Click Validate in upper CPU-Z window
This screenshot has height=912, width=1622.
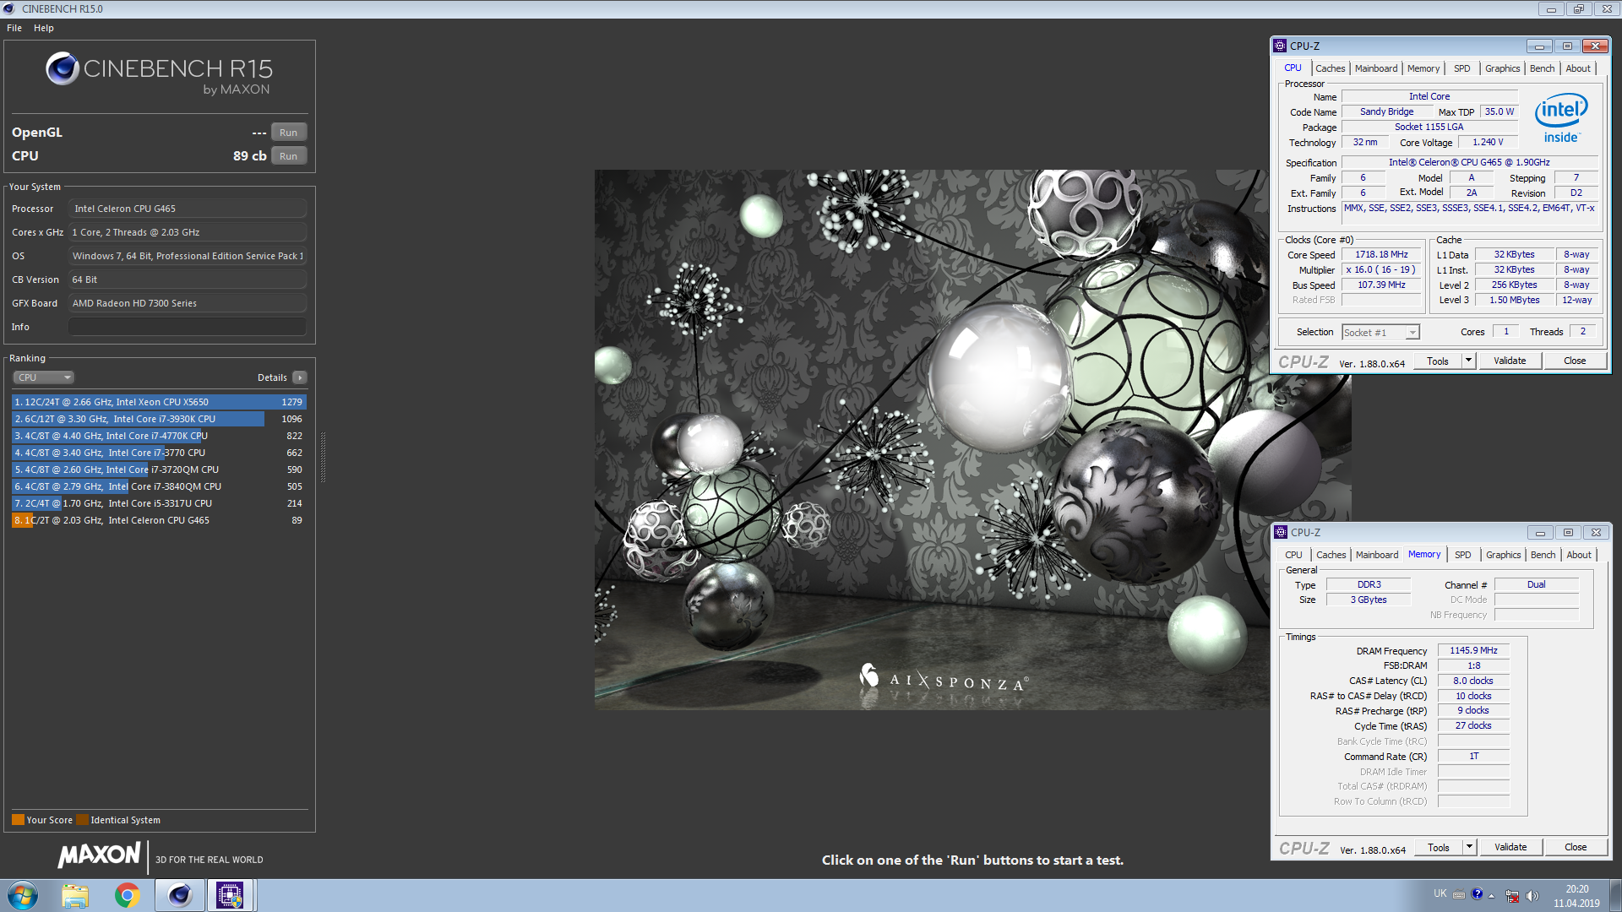1510,361
